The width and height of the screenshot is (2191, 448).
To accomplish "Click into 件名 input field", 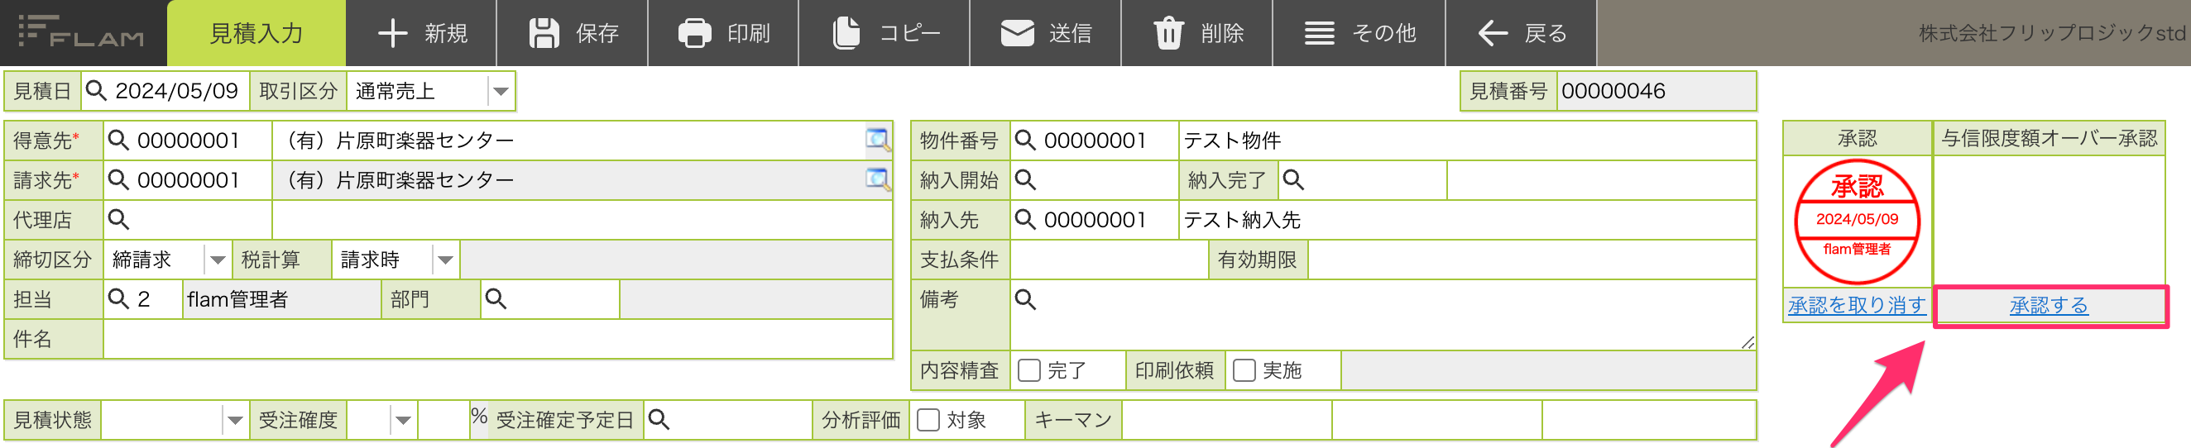I will click(497, 339).
